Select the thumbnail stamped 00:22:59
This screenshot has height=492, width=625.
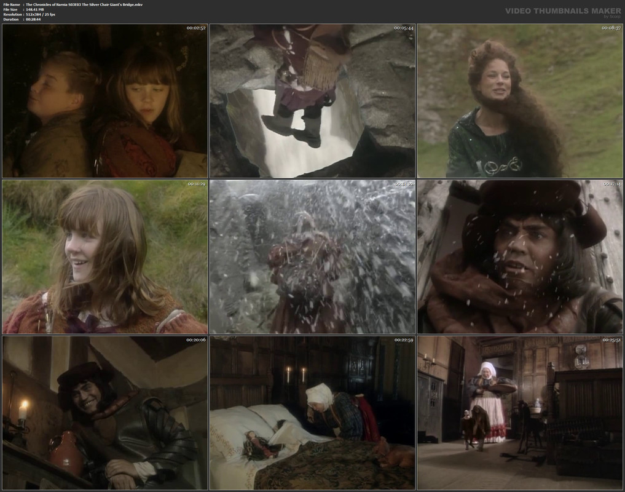pyautogui.click(x=312, y=413)
